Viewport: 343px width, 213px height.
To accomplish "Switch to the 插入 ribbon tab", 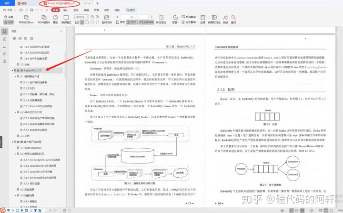I will pos(66,10).
